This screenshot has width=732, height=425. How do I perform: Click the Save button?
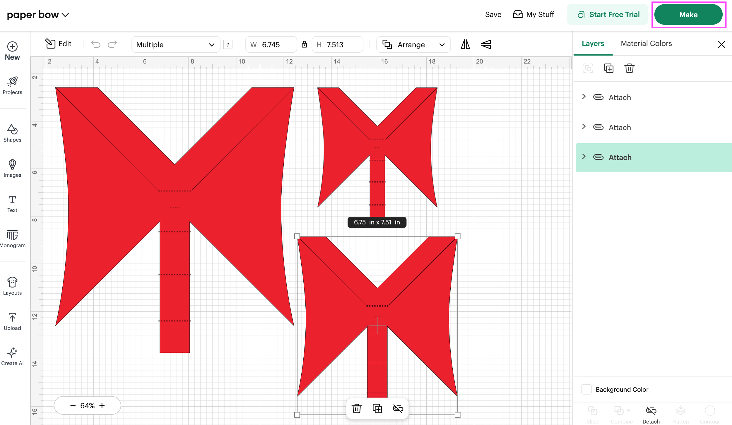(x=493, y=15)
